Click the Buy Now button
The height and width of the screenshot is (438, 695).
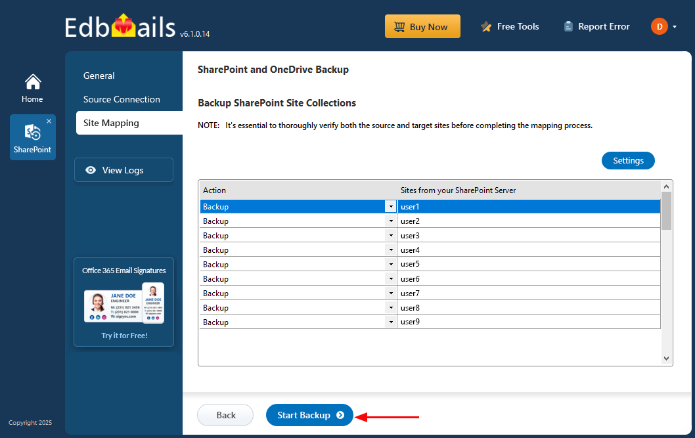click(422, 26)
